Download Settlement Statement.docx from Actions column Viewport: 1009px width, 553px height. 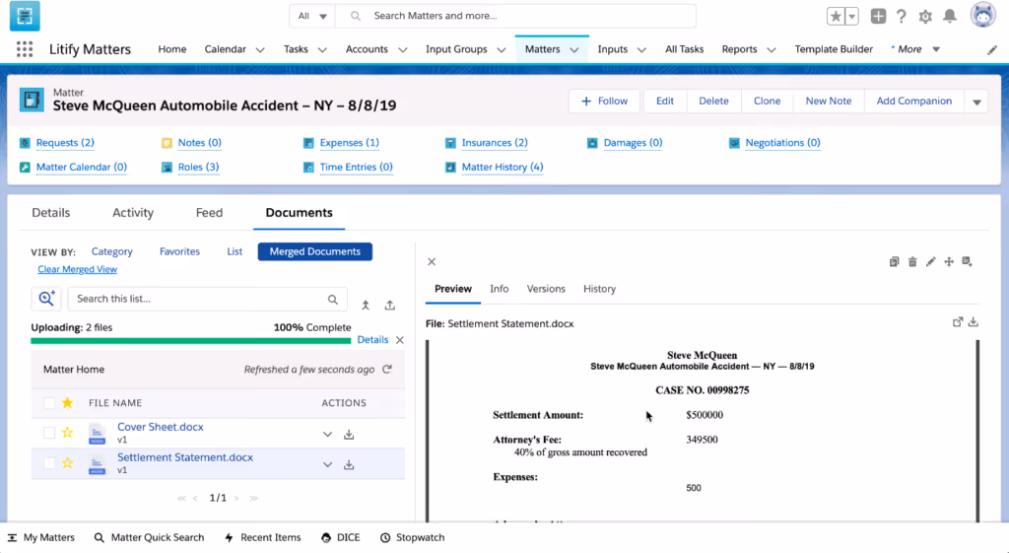349,465
